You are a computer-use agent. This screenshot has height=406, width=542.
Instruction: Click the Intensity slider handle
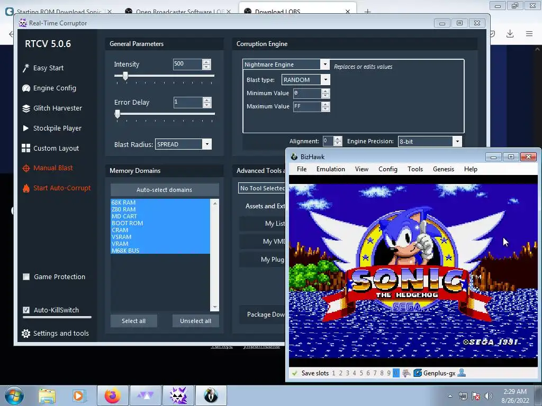(125, 76)
